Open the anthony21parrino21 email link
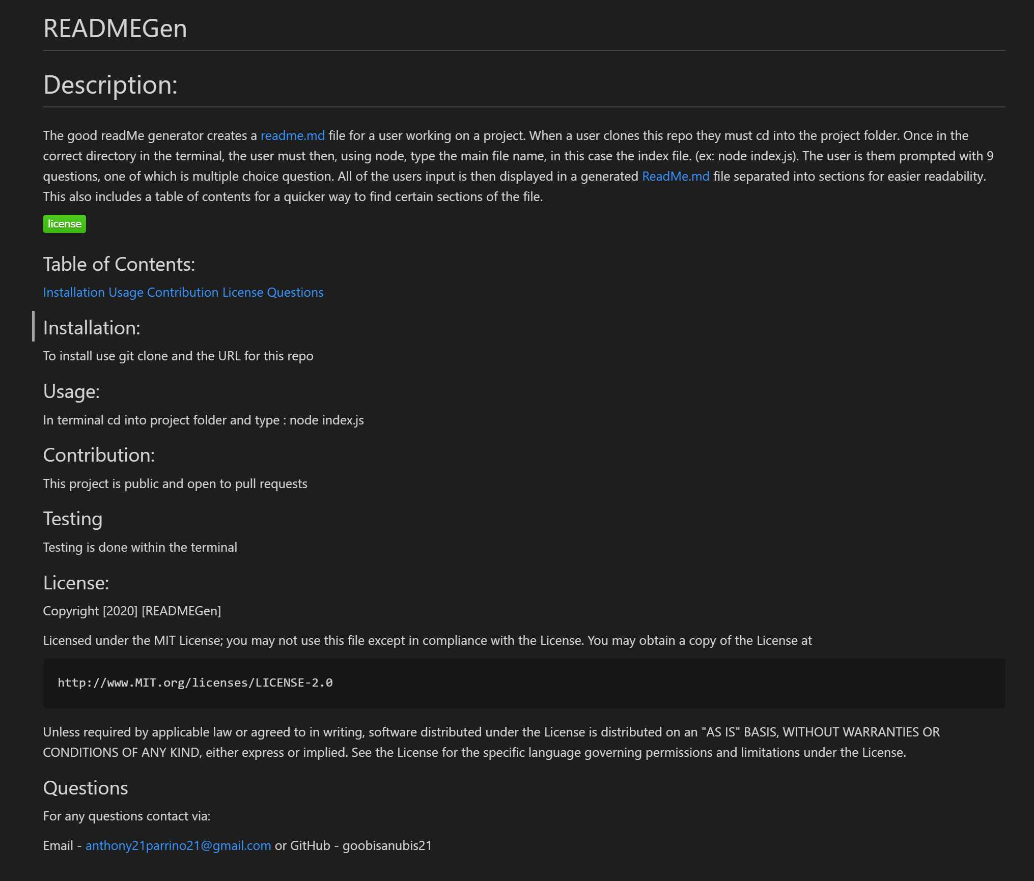 tap(178, 845)
